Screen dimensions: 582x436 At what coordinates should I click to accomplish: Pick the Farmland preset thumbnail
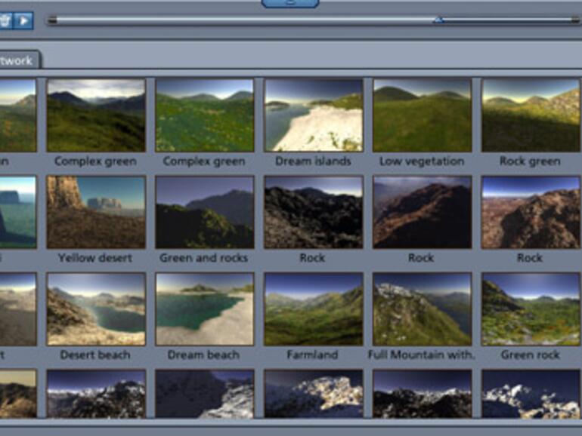(x=313, y=309)
